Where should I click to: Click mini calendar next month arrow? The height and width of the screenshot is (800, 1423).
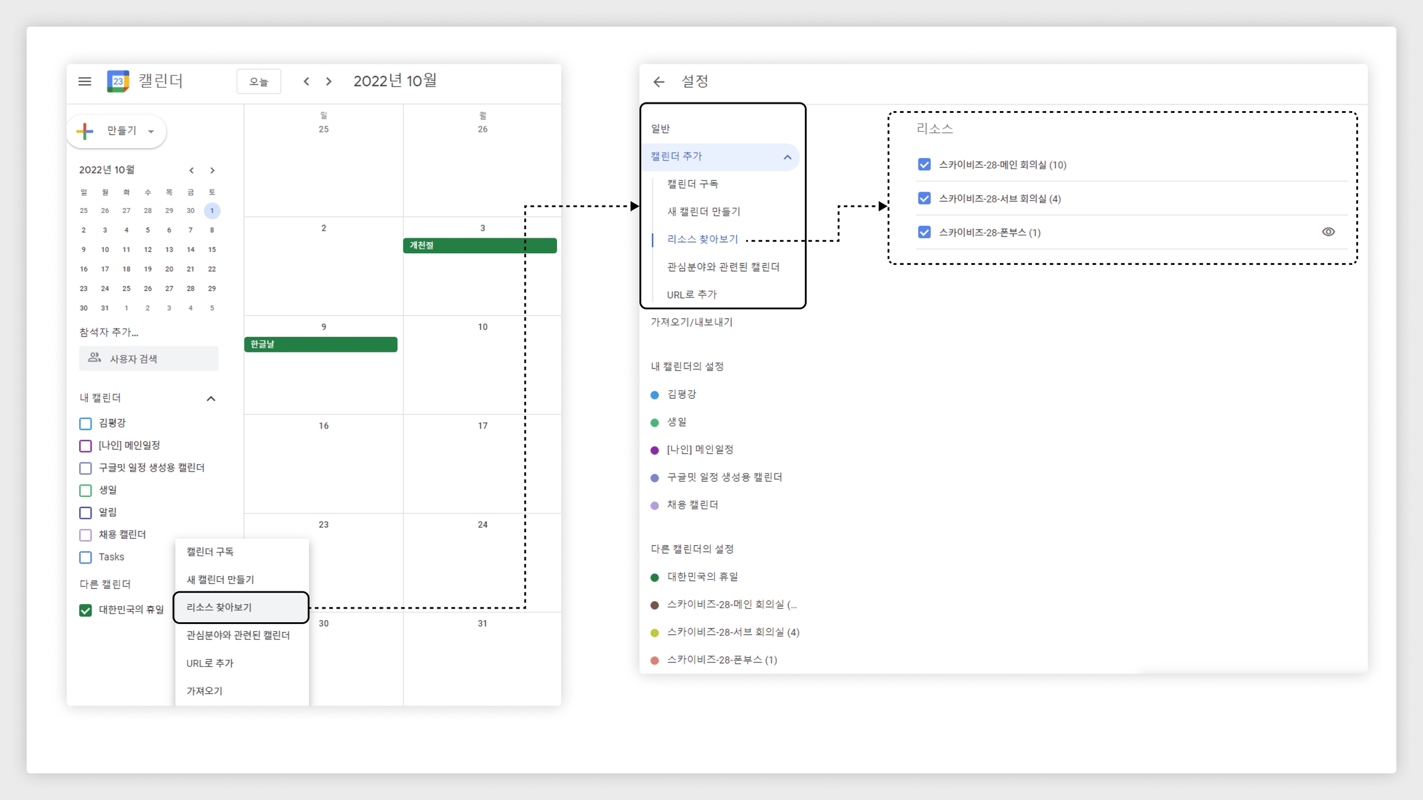[x=212, y=170]
